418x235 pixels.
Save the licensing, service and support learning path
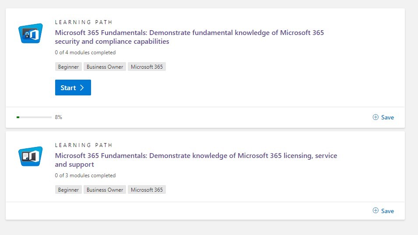pyautogui.click(x=383, y=211)
